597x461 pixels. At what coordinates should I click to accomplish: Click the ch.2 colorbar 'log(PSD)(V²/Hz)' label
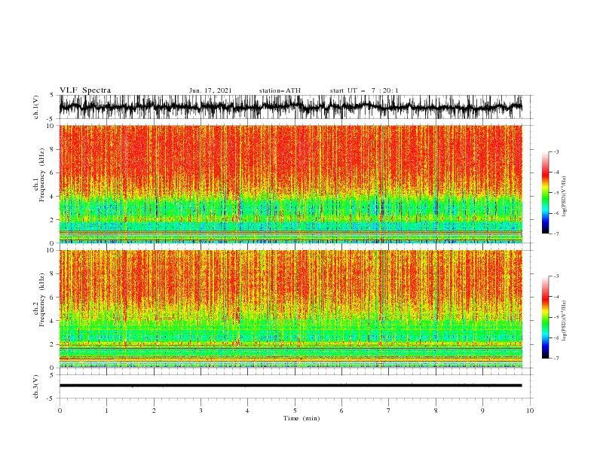(565, 321)
